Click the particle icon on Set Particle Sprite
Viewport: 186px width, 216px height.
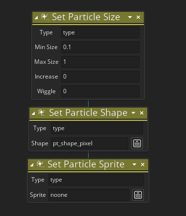[40, 164]
